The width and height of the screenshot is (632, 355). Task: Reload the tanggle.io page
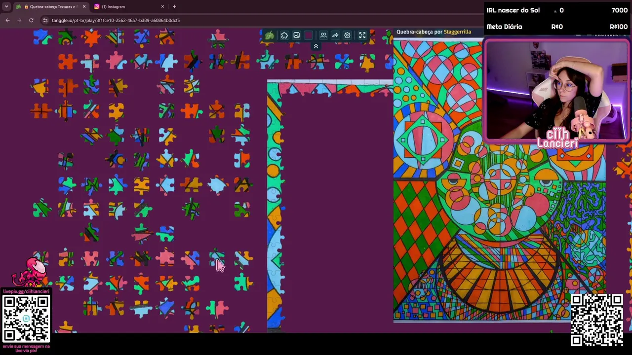[31, 20]
